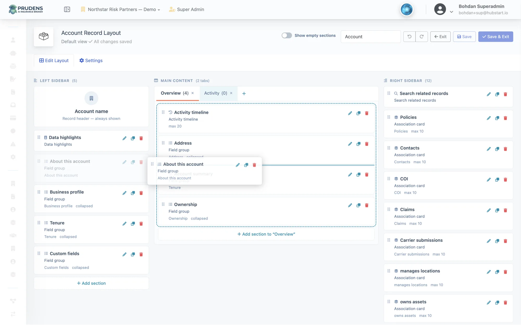
Task: Click the undo arrow button
Action: (410, 37)
